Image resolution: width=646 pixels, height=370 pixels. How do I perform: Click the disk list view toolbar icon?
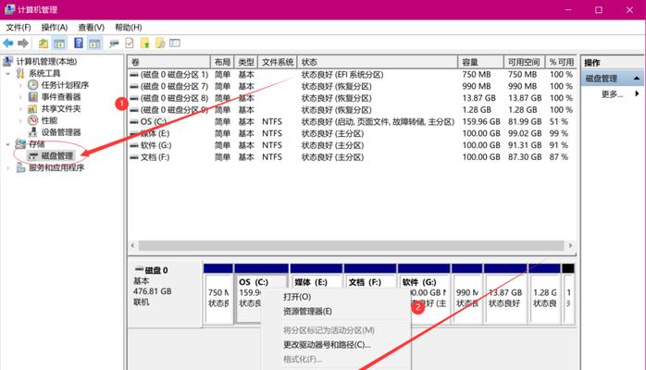(x=175, y=43)
